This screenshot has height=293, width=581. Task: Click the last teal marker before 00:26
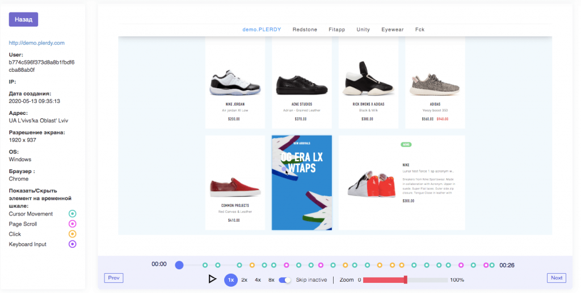click(x=492, y=265)
